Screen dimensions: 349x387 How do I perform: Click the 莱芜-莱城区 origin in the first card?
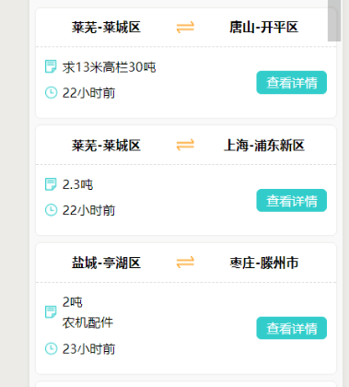click(x=106, y=27)
